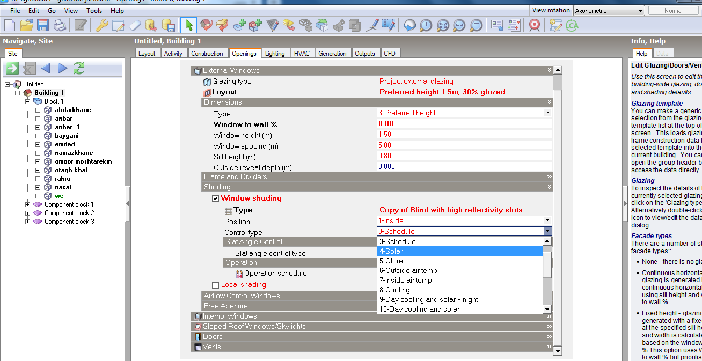Image resolution: width=702 pixels, height=361 pixels.
Task: Click the Print icon in toolbar
Action: [x=59, y=25]
